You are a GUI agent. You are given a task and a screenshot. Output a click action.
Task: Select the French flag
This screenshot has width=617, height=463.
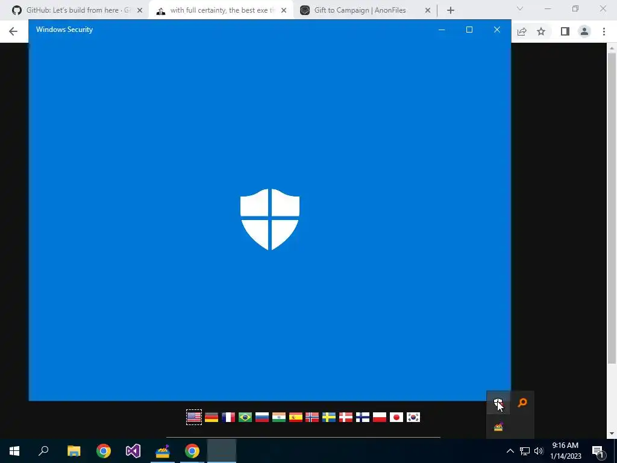[x=228, y=417]
